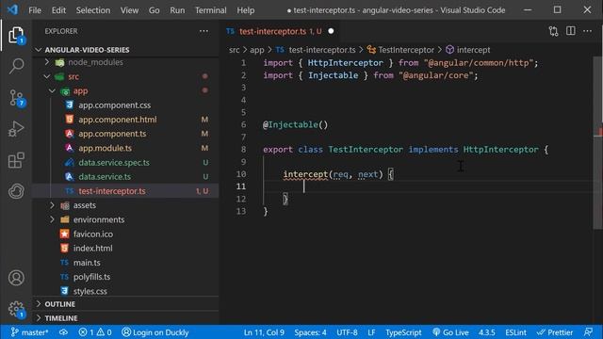This screenshot has height=339, width=603.
Task: Open the Explorer view in activity bar
Action: [16, 35]
